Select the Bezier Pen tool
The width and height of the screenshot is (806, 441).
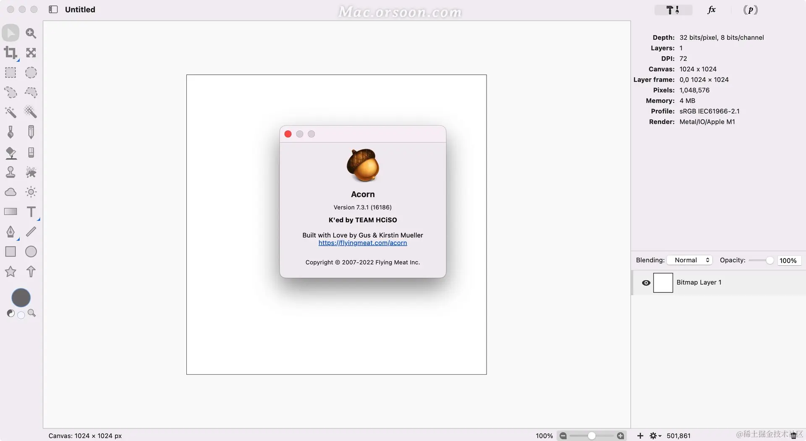11,232
